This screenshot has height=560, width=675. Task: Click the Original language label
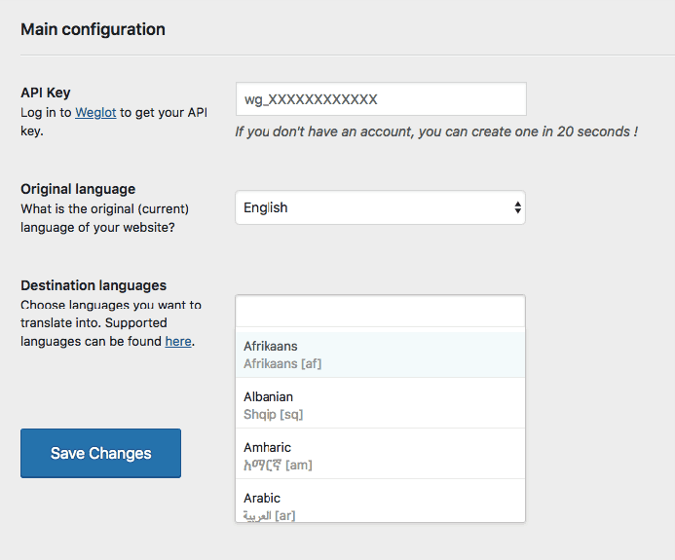pos(78,189)
